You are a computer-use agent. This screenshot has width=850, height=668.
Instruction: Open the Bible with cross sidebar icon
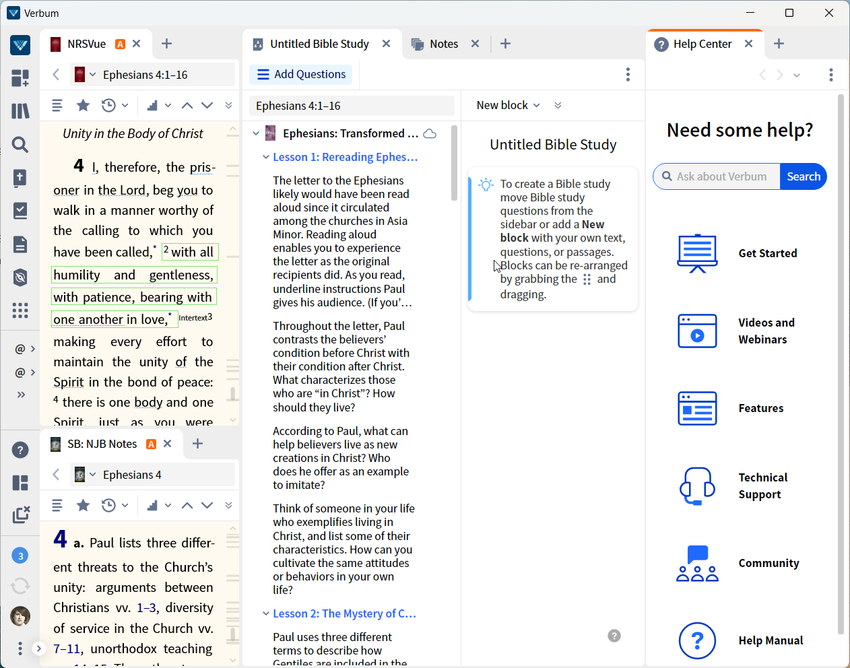(x=20, y=178)
